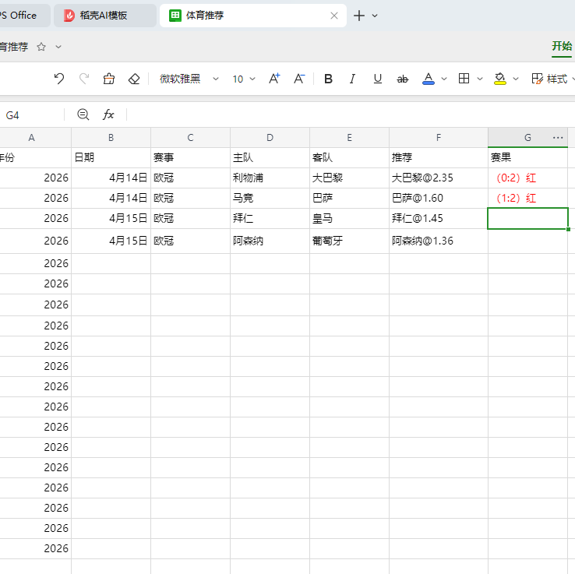Click the fx insert function icon
This screenshot has height=574, width=575.
108,114
